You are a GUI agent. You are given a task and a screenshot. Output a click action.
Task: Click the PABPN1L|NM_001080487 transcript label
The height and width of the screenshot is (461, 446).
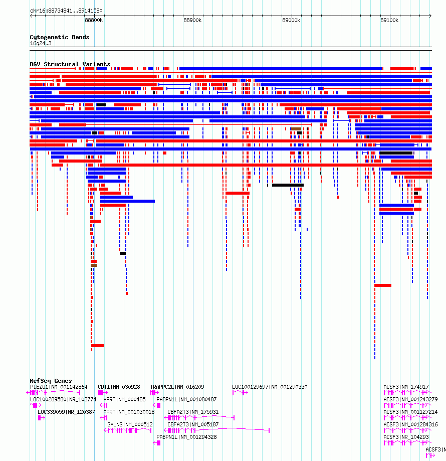(x=186, y=400)
